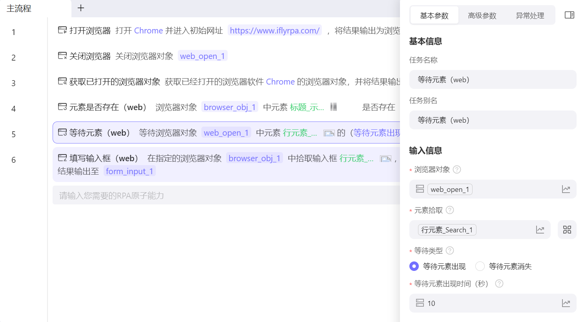Click variable icon in browser object field
Viewport: 586px width, 322px height.
pyautogui.click(x=566, y=189)
